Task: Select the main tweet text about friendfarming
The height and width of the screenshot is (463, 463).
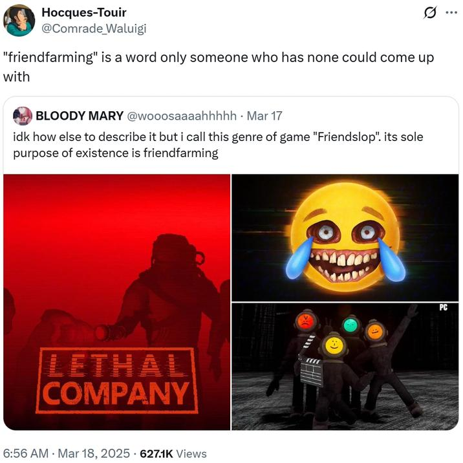Action: (x=219, y=67)
